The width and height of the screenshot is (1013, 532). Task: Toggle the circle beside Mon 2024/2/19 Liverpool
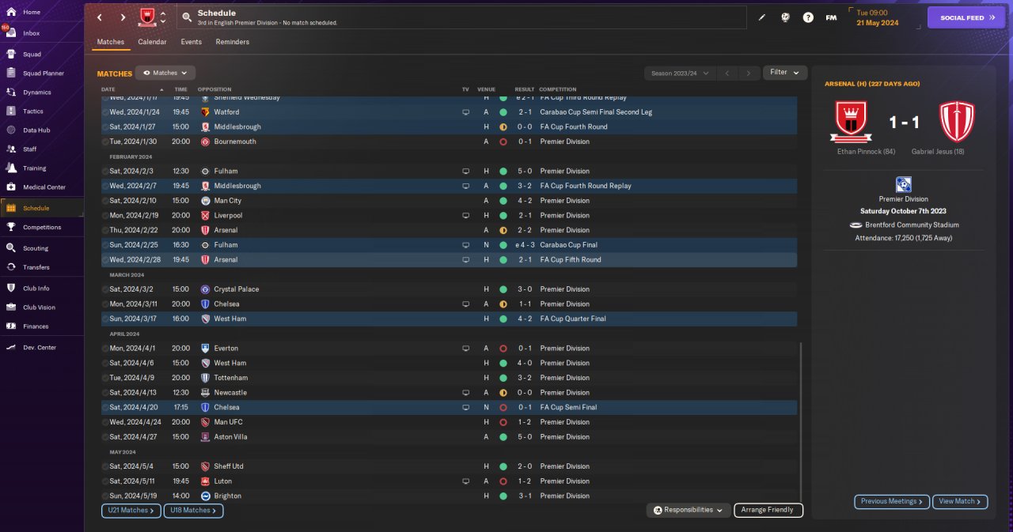click(105, 215)
